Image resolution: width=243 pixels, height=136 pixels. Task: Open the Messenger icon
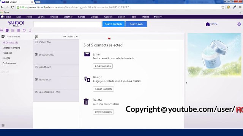[x=24, y=30]
